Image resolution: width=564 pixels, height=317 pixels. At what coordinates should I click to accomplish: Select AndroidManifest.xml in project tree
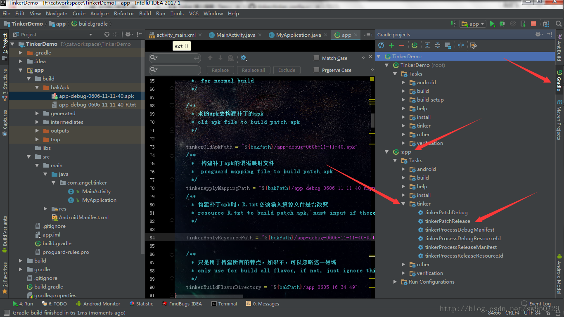click(83, 218)
